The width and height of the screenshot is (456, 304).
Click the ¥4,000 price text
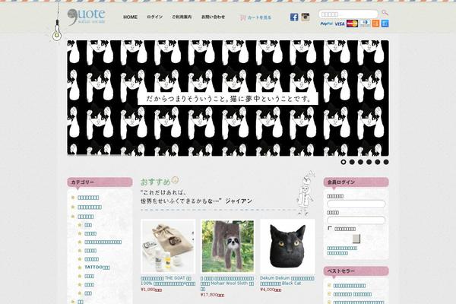coord(271,290)
